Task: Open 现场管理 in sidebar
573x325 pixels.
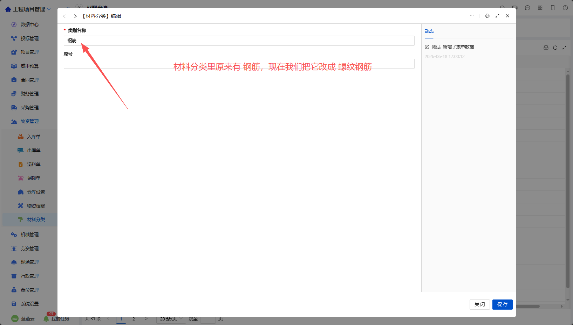Action: pyautogui.click(x=29, y=262)
